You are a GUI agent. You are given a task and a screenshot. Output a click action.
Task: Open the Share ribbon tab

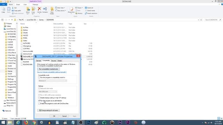click(18, 5)
